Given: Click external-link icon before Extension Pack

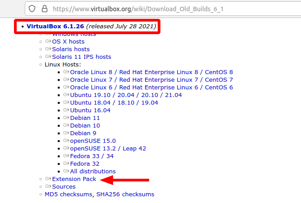Looking at the screenshot, I should pos(48,179).
